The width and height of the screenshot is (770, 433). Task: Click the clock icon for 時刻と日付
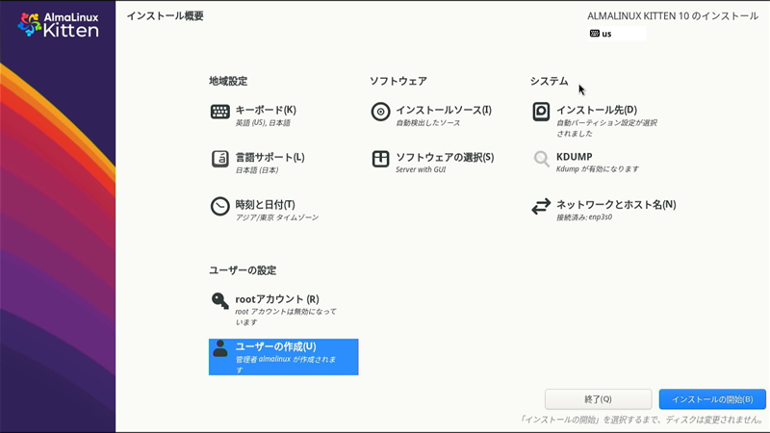219,206
